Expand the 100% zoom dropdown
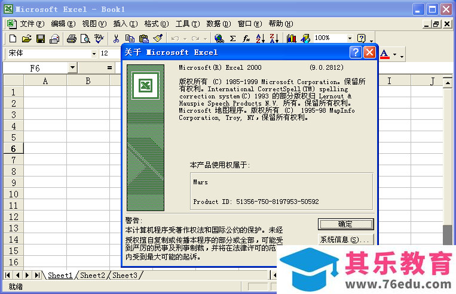 tap(350, 38)
